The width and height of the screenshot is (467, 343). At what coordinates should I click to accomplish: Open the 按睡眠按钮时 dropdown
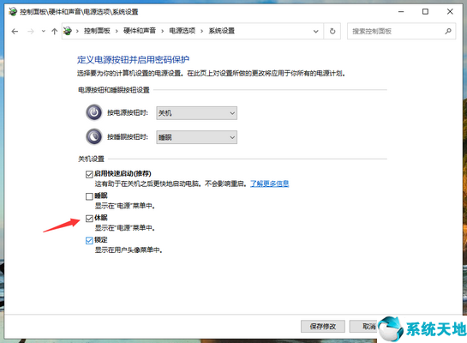(196, 137)
